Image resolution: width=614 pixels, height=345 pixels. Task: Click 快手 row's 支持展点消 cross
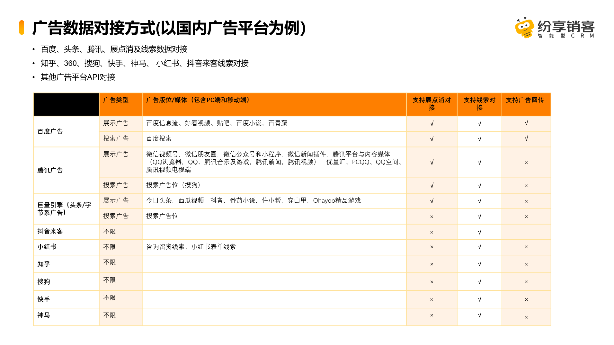[x=432, y=300]
